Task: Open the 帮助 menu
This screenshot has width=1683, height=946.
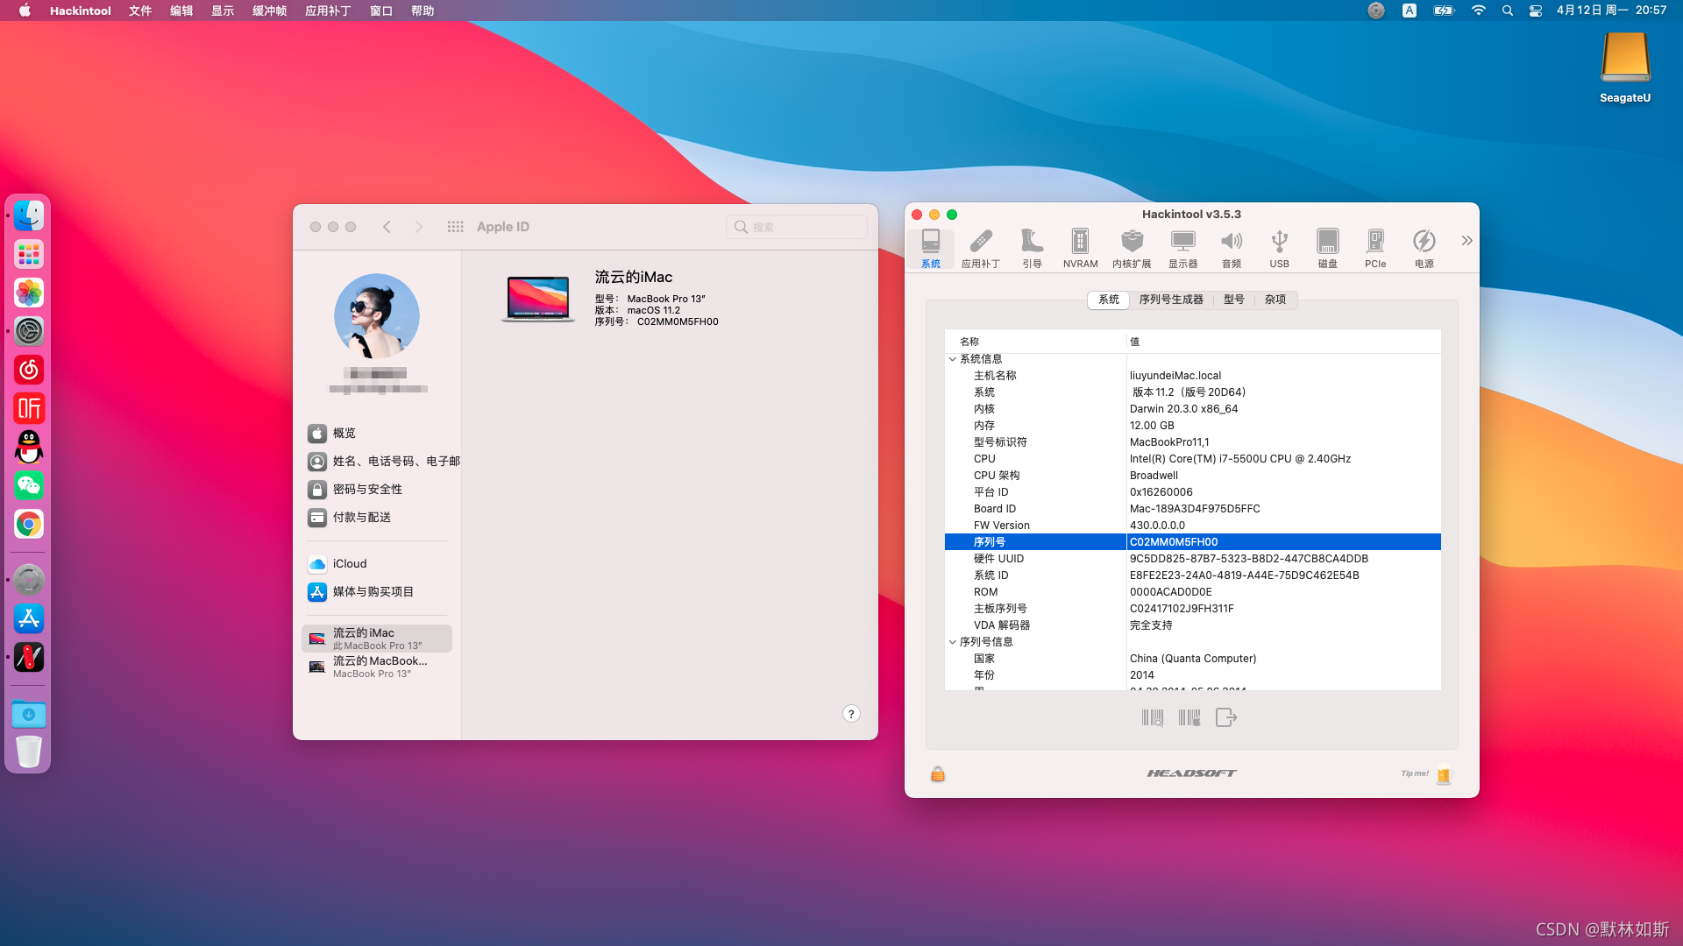Action: point(423,11)
